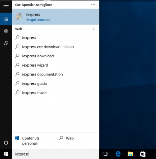The height and width of the screenshot is (159, 156).
Task: Click the magnifier icon on Web tab
Action: (x=61, y=138)
